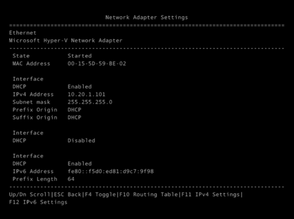
Task: Click the Prefix Origin DHCP value
Action: tap(74, 110)
